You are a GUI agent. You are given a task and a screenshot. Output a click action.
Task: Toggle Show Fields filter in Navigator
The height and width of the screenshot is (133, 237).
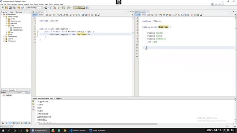click(6, 123)
